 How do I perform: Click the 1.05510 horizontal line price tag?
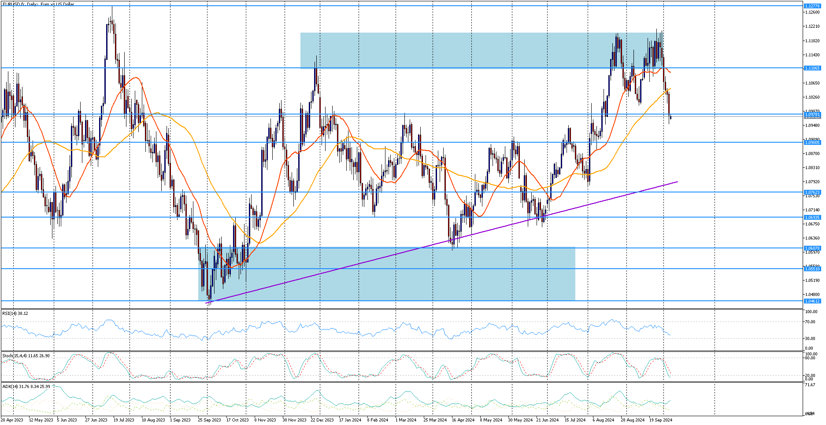click(812, 269)
